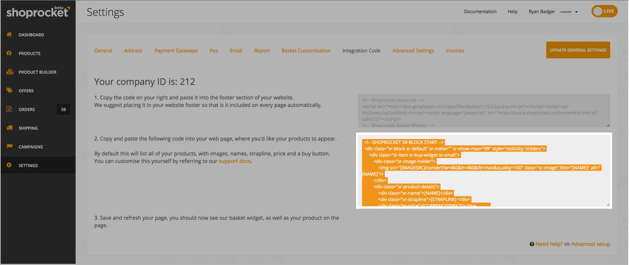Click the Dashboard home icon
The image size is (629, 265).
(x=9, y=34)
